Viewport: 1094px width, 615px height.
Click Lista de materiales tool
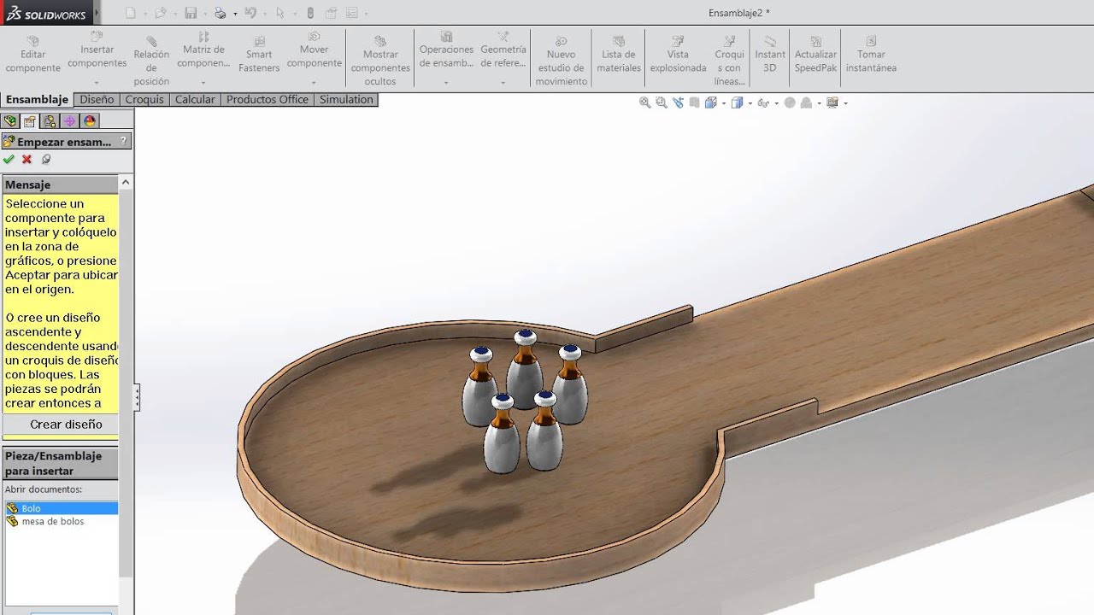click(x=619, y=55)
